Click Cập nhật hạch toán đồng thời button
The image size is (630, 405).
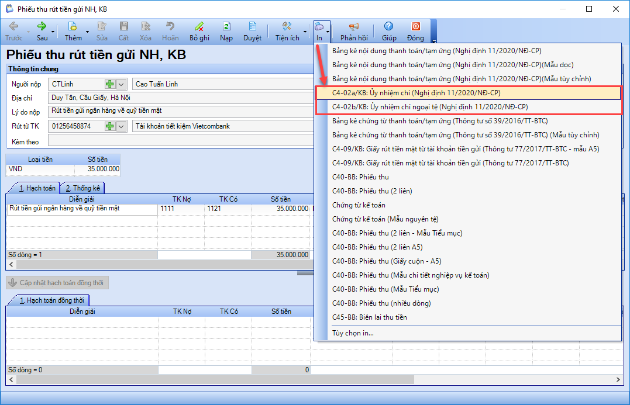[x=57, y=283]
